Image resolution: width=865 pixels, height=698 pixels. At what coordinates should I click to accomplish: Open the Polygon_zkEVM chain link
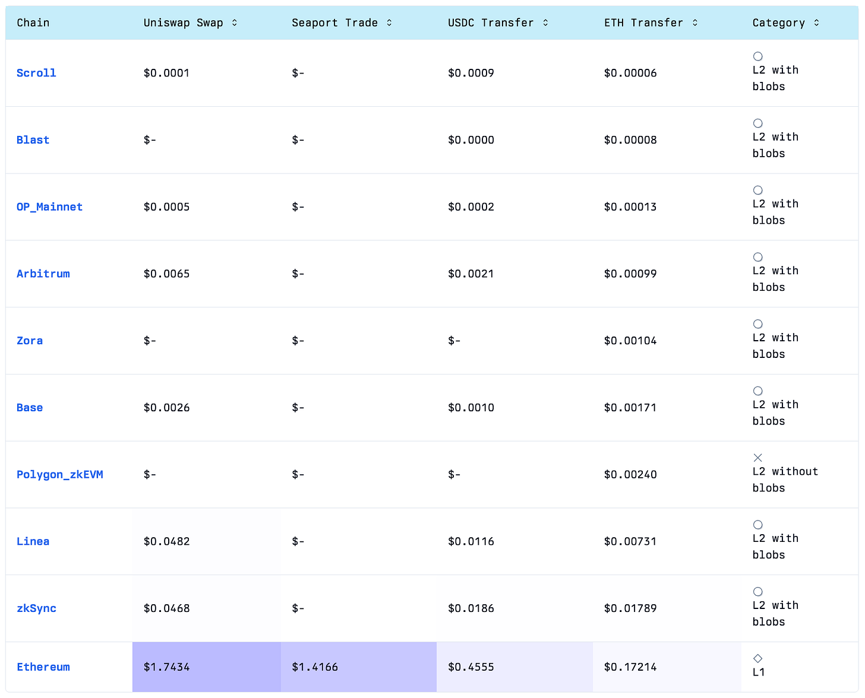pos(60,475)
